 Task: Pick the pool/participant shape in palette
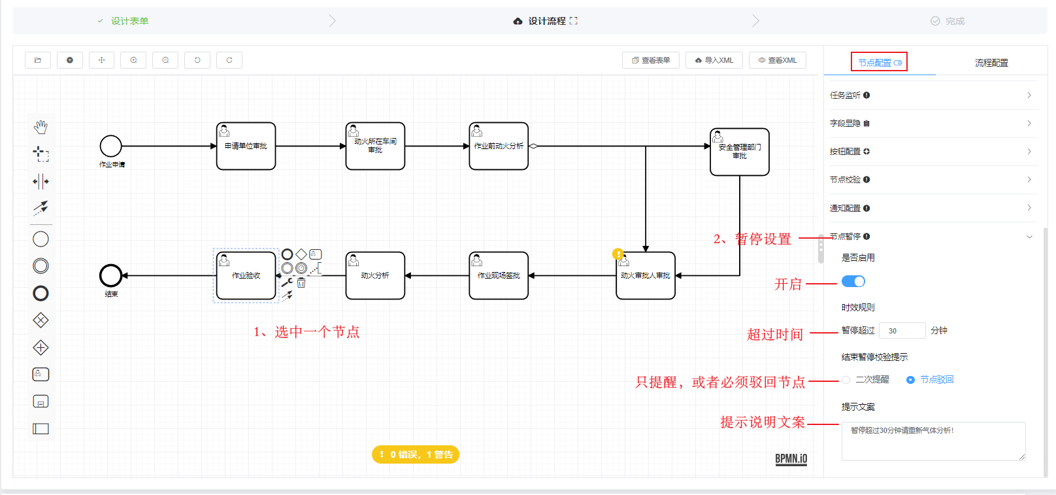[41, 429]
